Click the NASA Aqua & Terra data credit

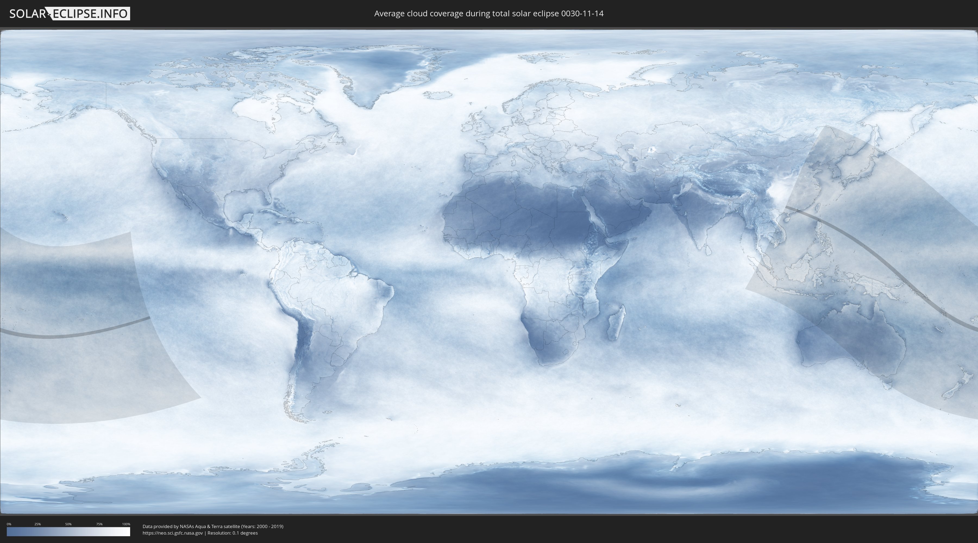(x=213, y=526)
